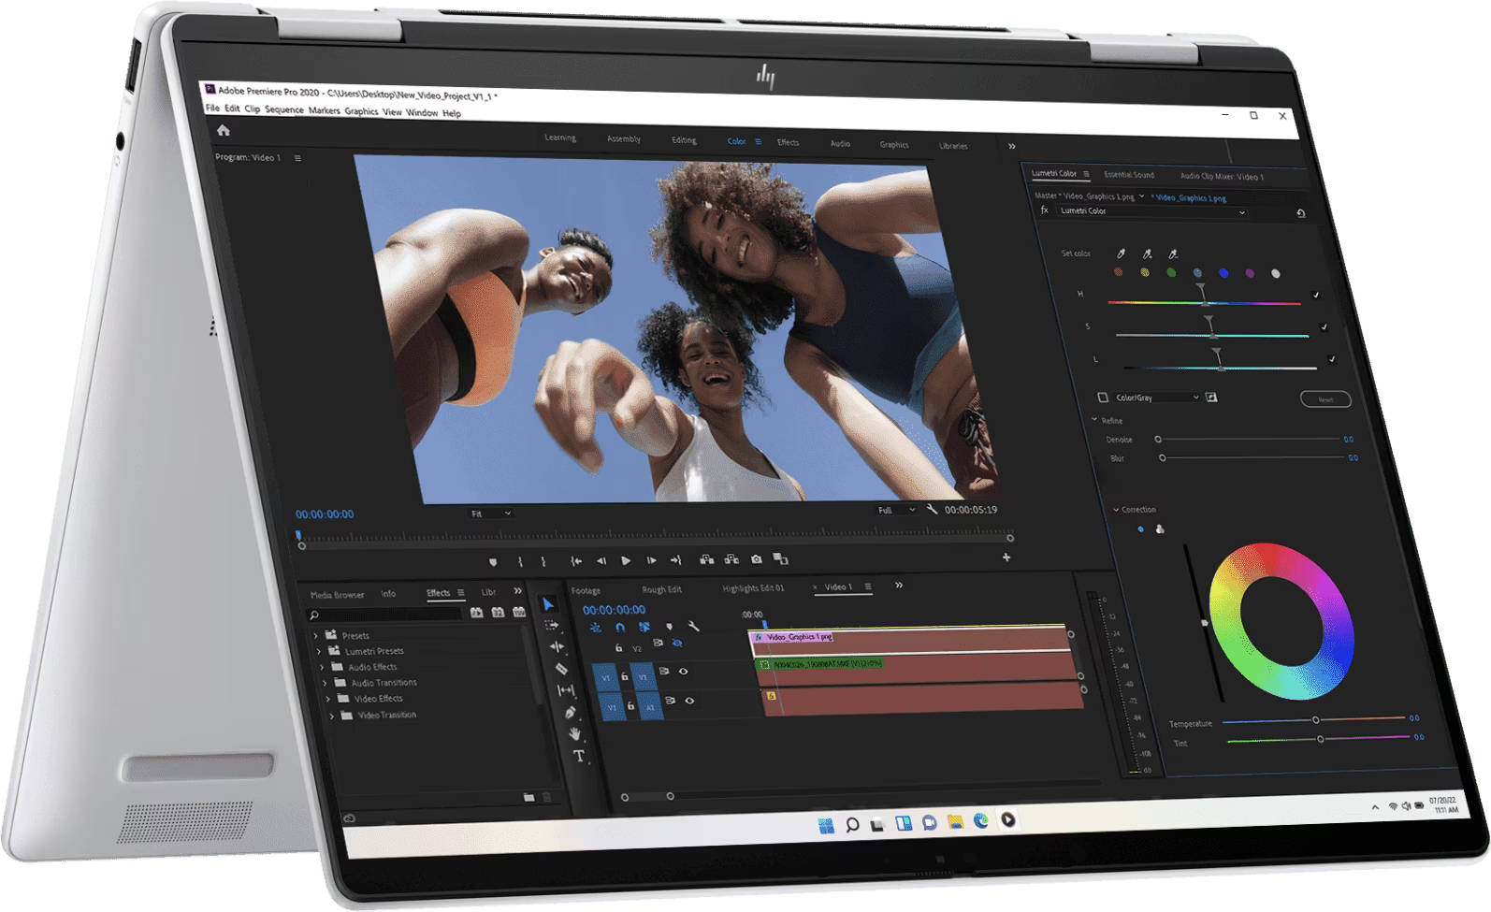Image resolution: width=1491 pixels, height=912 pixels.
Task: Play the program monitor video
Action: pyautogui.click(x=626, y=561)
